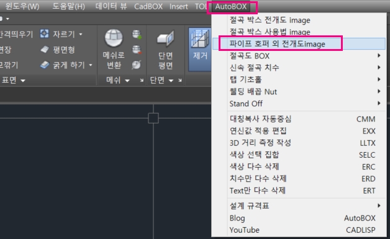
Task: Run Text만 다수 삭제 ERT command
Action: click(x=299, y=191)
